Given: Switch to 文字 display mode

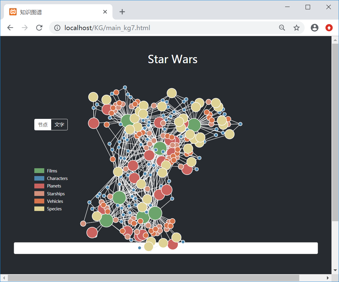Looking at the screenshot, I should pos(59,125).
